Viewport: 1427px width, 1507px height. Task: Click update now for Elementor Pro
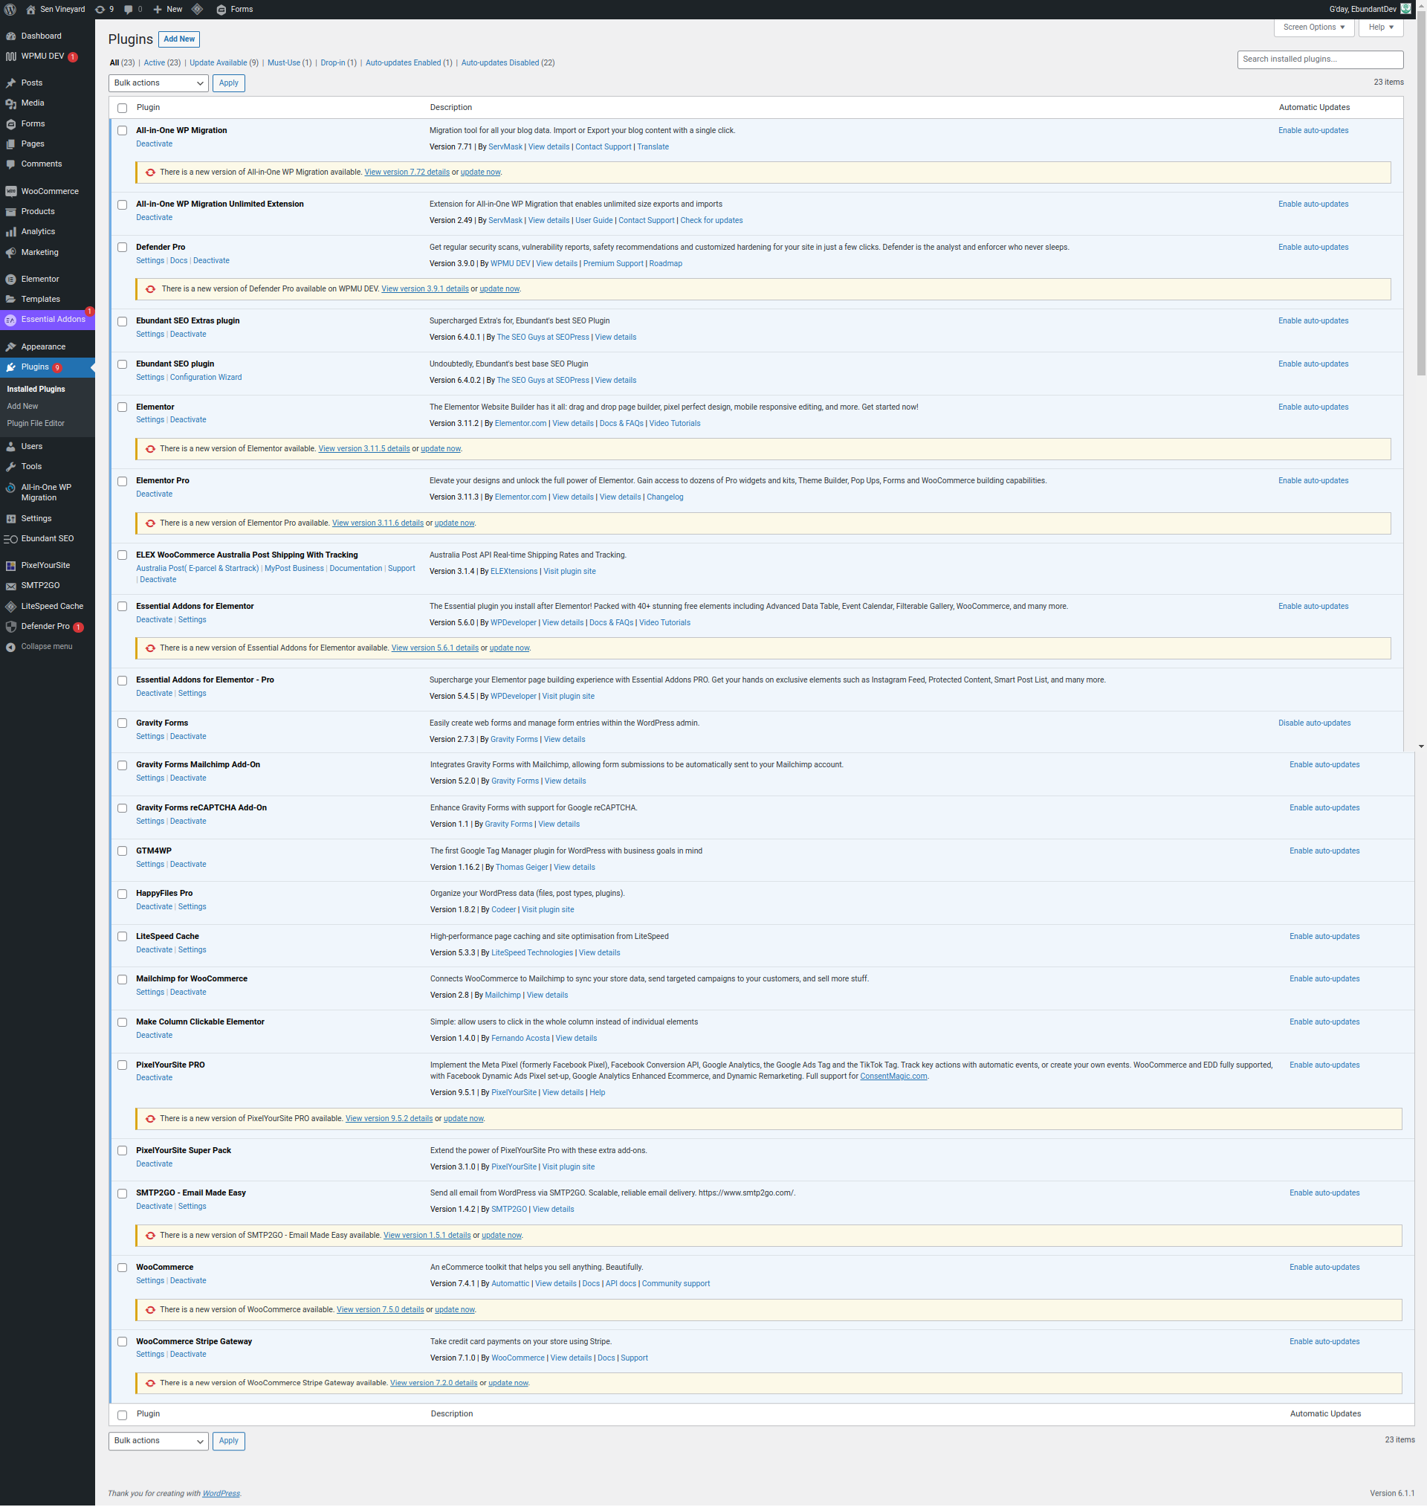point(454,523)
